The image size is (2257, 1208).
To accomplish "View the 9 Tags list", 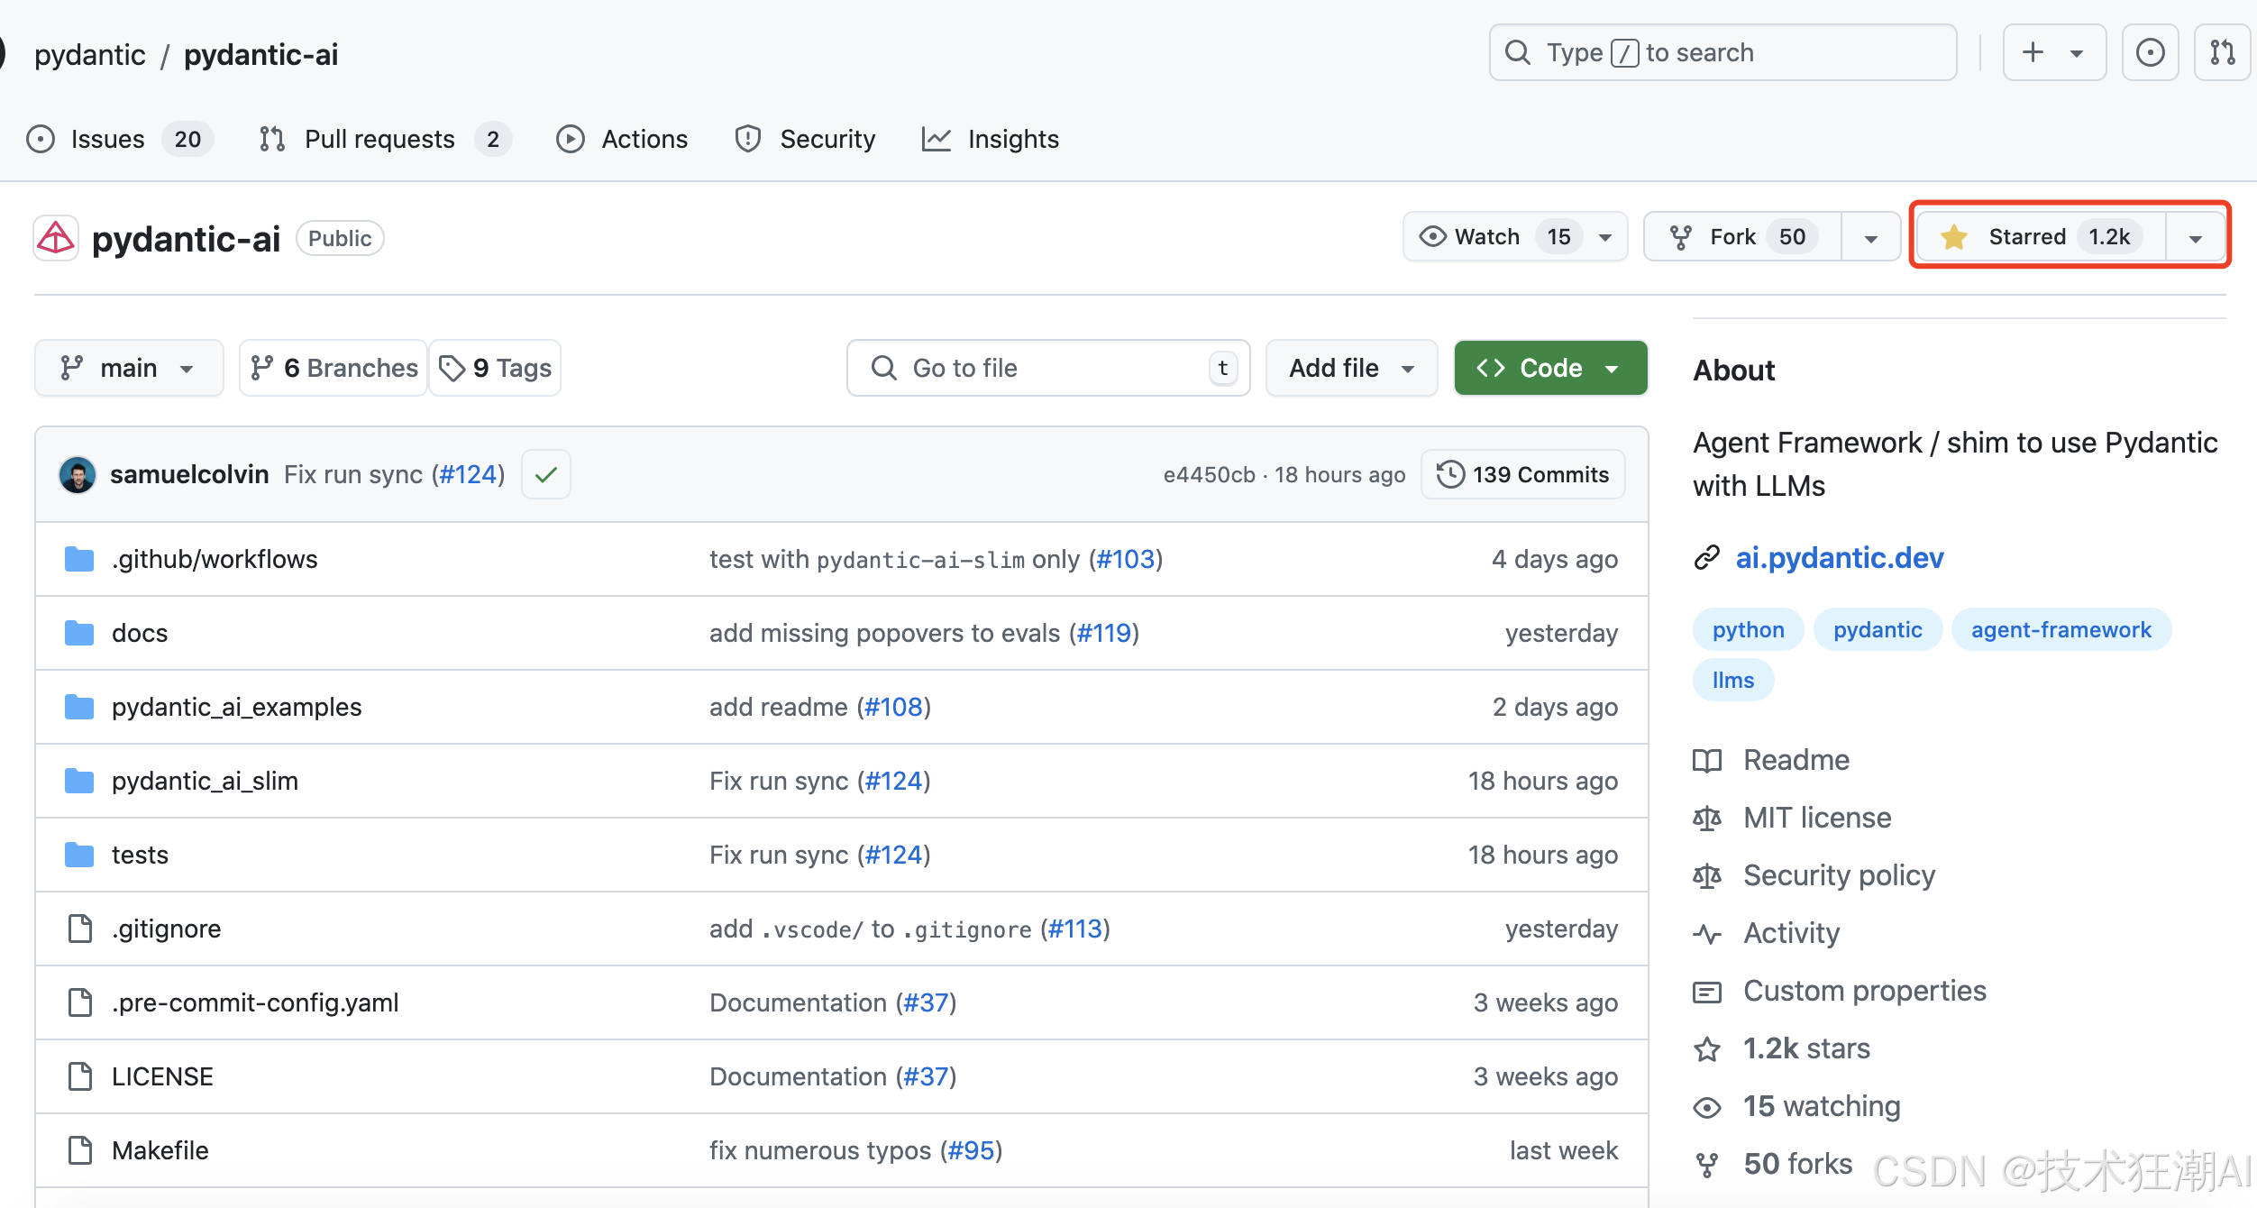I will 495,368.
